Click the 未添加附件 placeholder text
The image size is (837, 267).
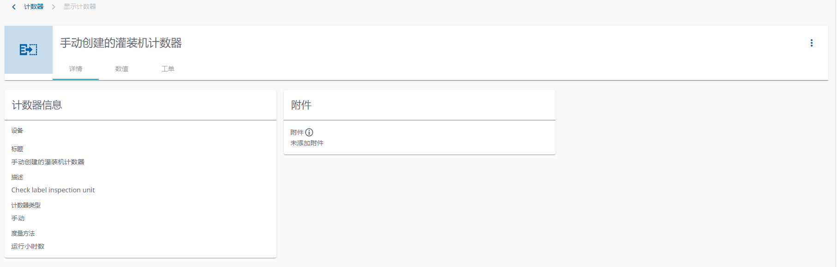point(306,143)
